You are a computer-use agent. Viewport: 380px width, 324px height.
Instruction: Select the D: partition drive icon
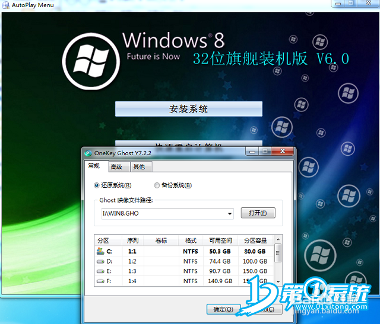point(100,261)
